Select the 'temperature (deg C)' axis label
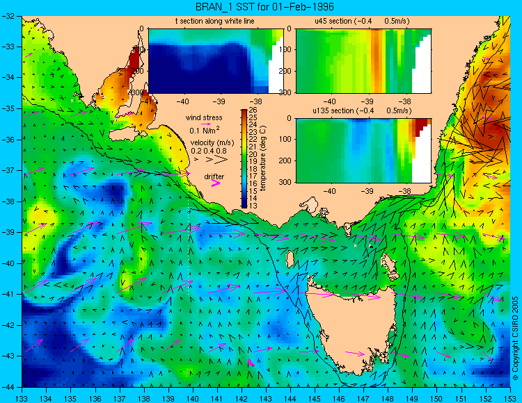Viewport: 522px width, 403px height. click(x=263, y=158)
